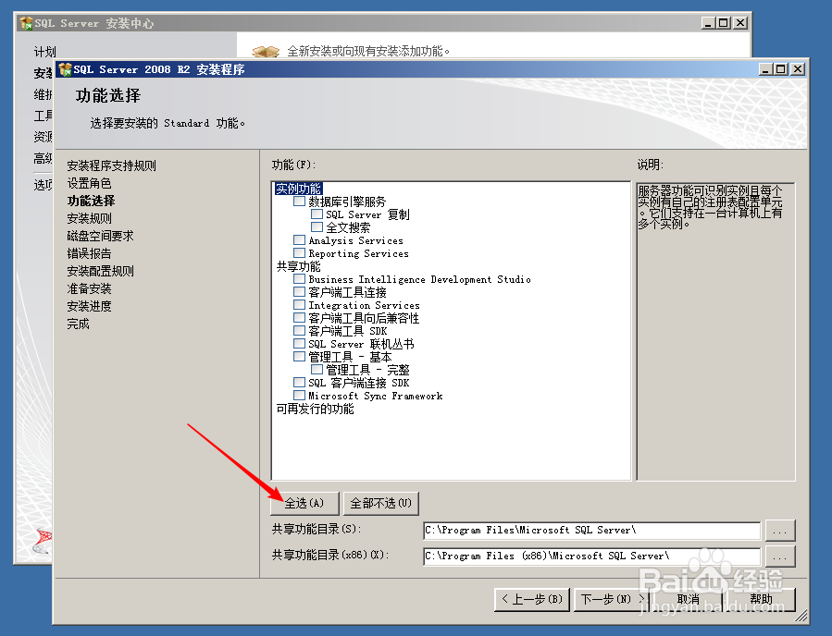
Task: Maximize the SQL Server 2008 R2 setup window
Action: tap(781, 69)
